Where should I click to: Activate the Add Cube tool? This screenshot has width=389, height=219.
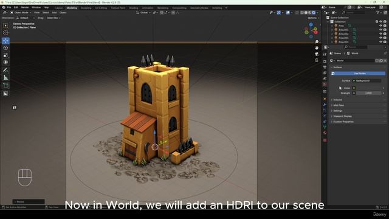pyautogui.click(x=5, y=86)
